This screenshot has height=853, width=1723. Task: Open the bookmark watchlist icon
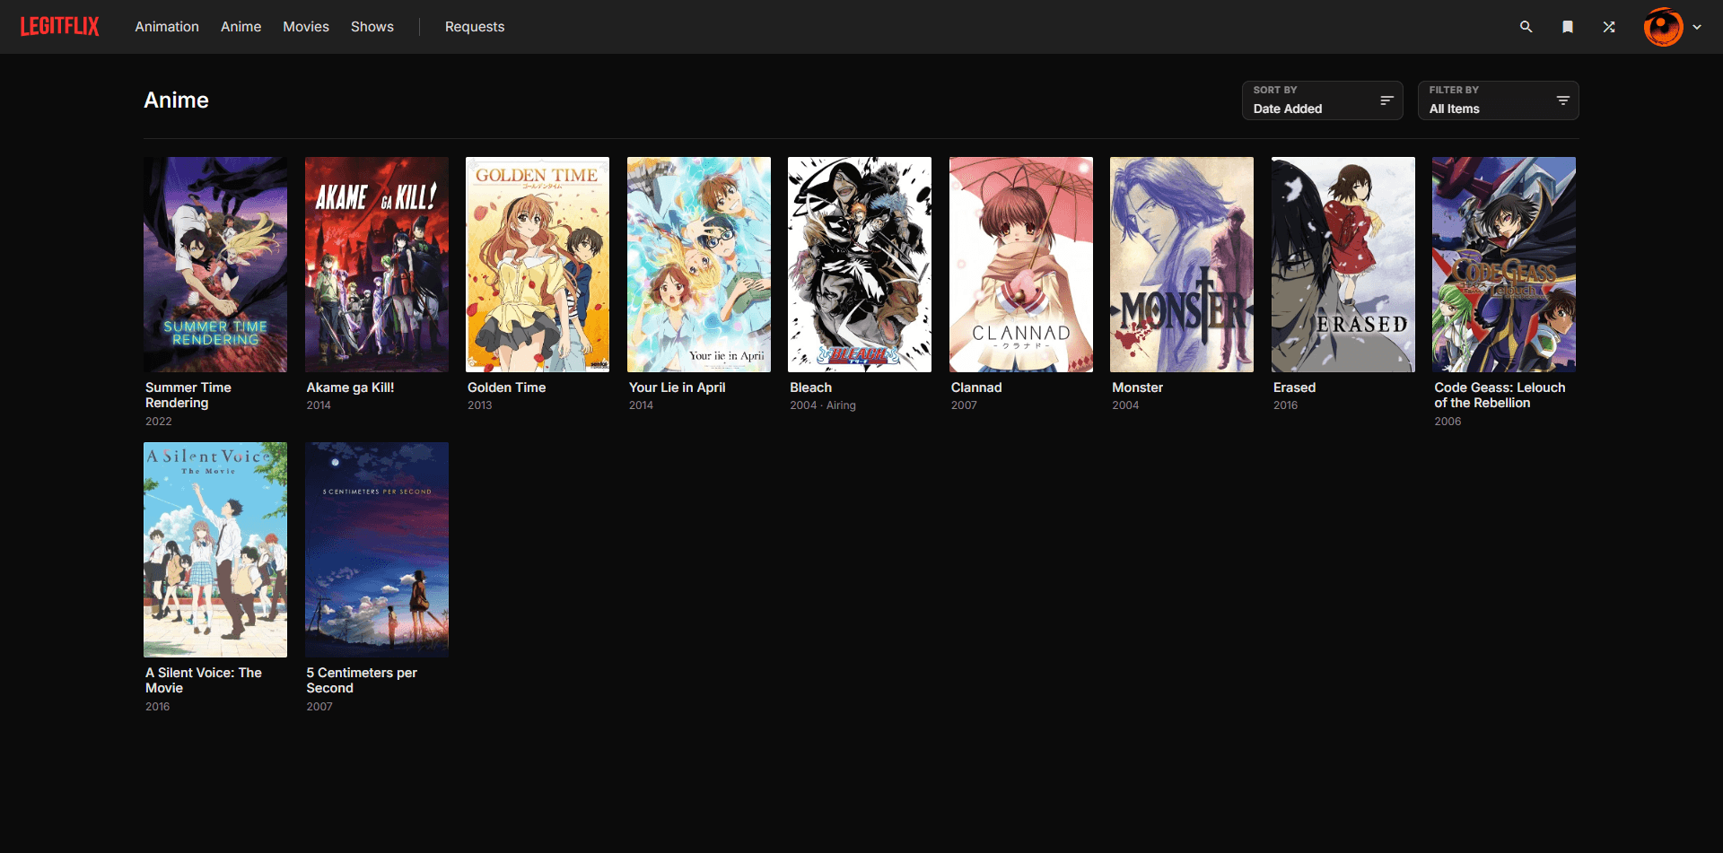1568,27
